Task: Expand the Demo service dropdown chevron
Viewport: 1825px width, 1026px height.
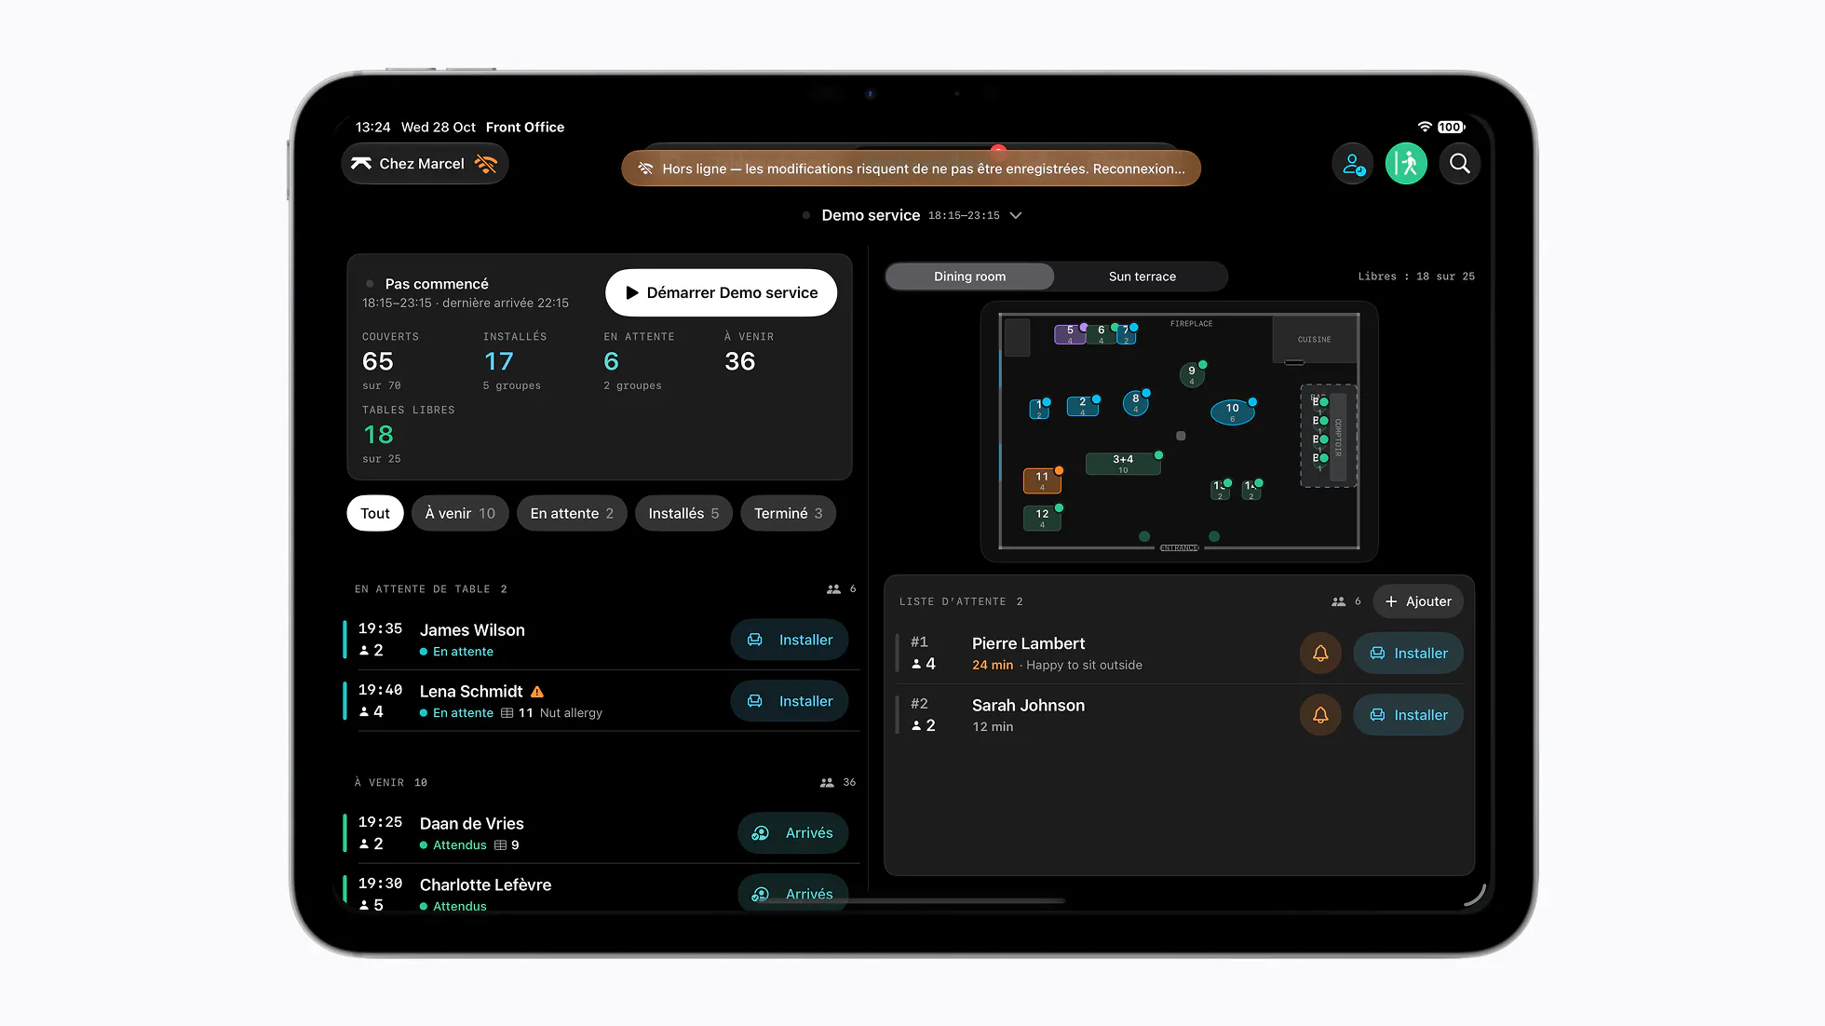Action: 1016,215
